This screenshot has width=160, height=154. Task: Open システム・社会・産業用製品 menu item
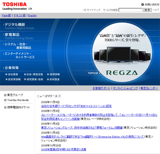[17, 46]
